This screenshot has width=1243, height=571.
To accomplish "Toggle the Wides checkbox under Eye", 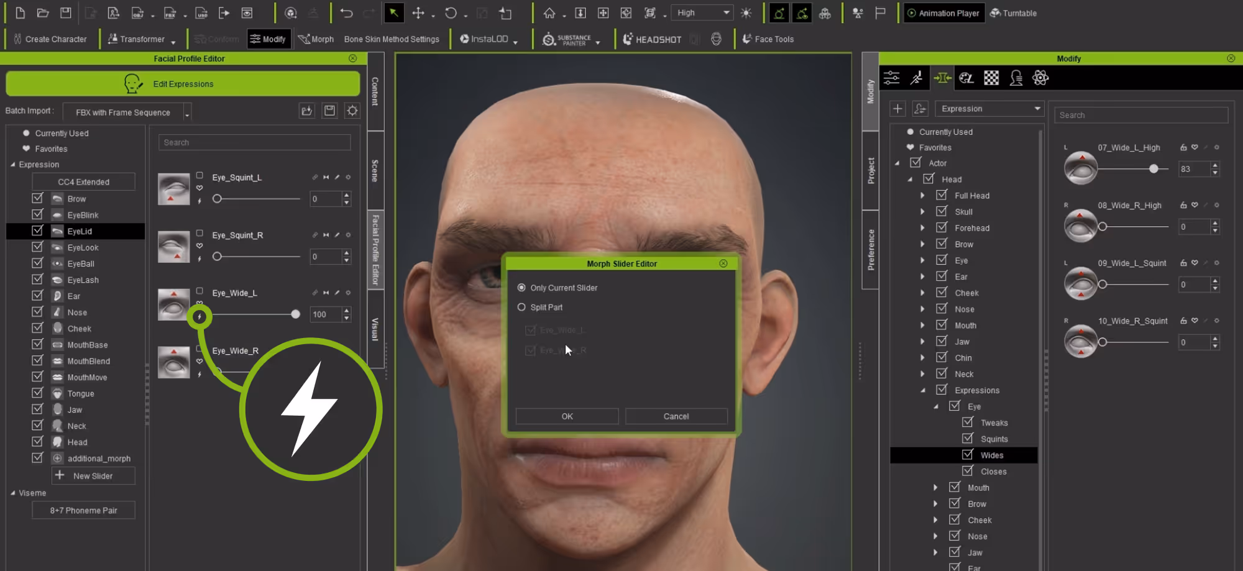I will [x=968, y=455].
